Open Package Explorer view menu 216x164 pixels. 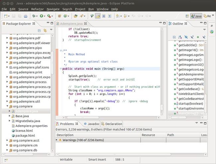51,29
